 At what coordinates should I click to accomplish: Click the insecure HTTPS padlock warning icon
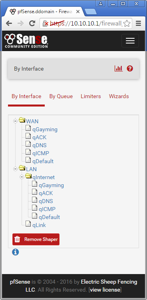point(46,24)
